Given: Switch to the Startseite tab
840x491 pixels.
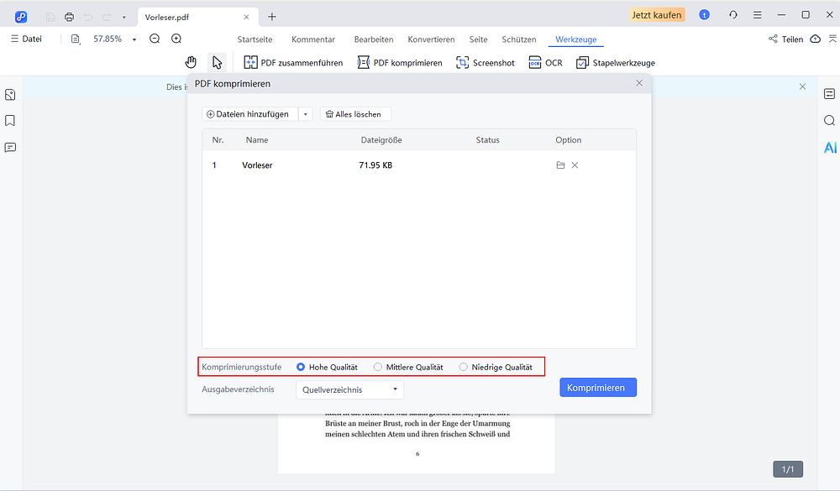Looking at the screenshot, I should tap(255, 39).
